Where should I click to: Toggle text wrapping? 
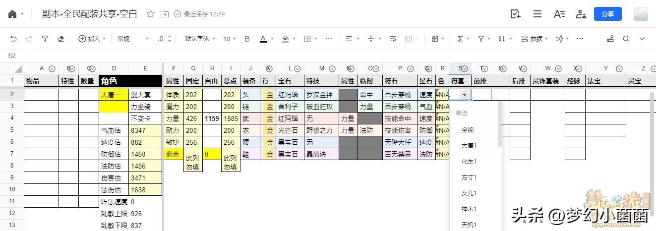pyautogui.click(x=393, y=39)
